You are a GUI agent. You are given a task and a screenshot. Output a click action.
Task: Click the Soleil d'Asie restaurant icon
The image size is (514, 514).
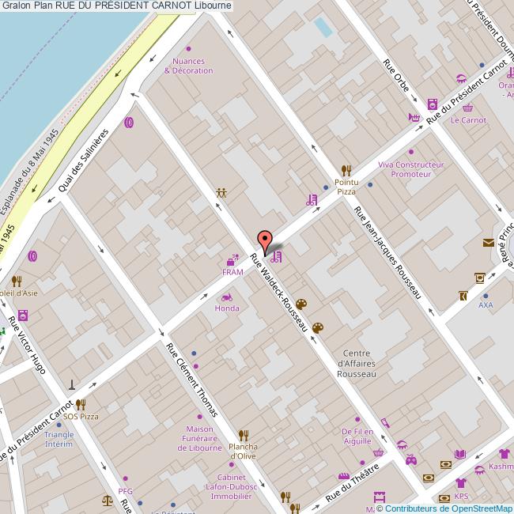(x=16, y=281)
